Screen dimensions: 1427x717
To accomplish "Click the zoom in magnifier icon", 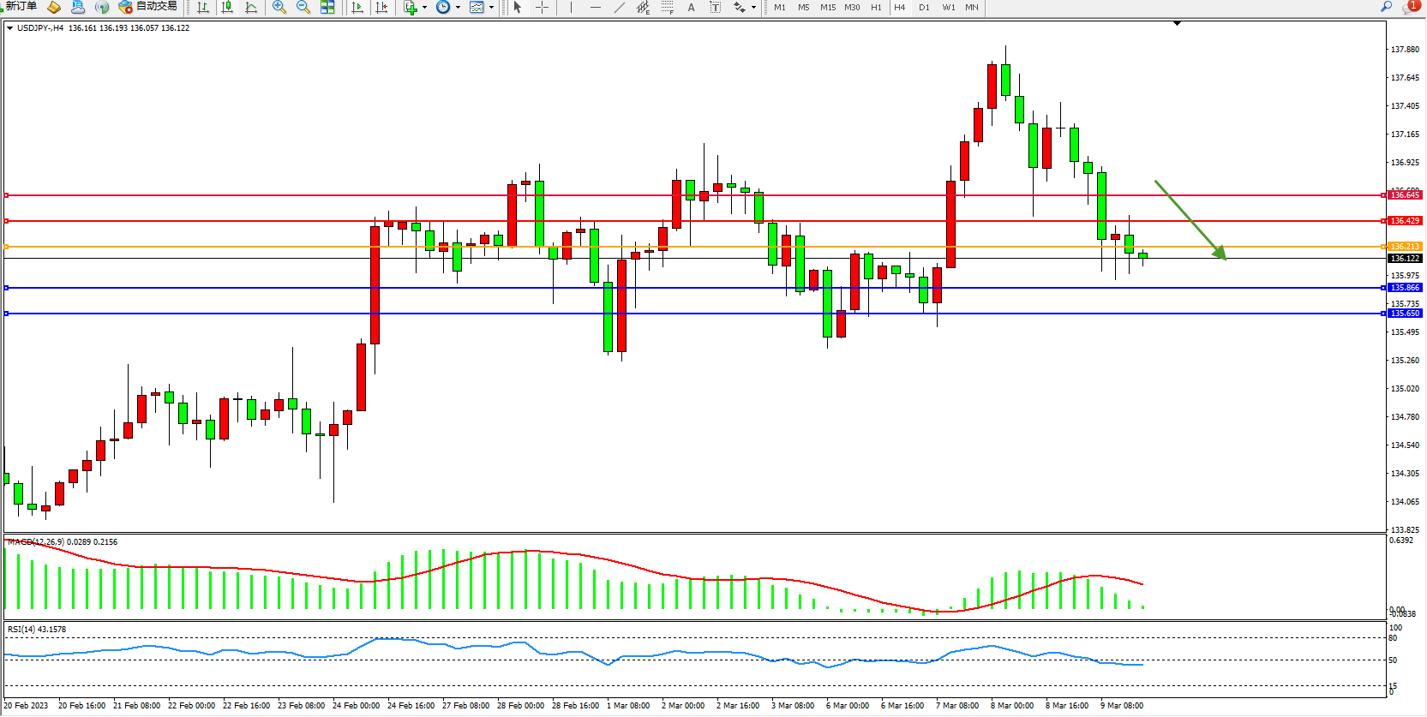I will coord(279,8).
